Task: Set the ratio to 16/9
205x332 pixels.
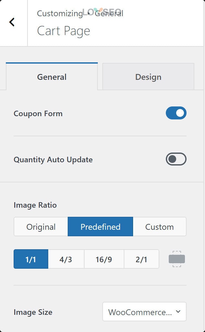Action: (x=104, y=259)
